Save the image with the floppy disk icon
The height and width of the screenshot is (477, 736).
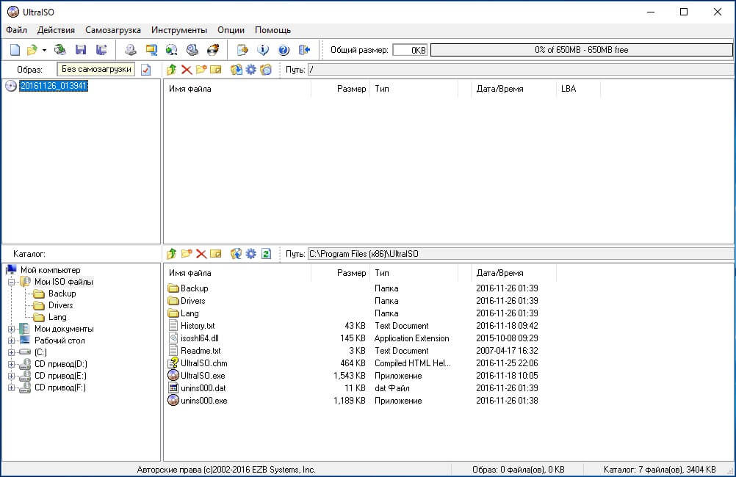(81, 50)
